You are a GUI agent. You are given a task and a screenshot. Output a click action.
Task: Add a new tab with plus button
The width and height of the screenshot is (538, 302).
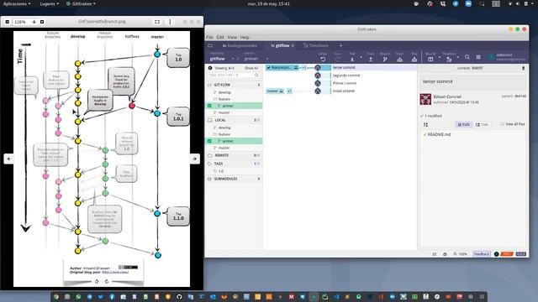click(340, 45)
